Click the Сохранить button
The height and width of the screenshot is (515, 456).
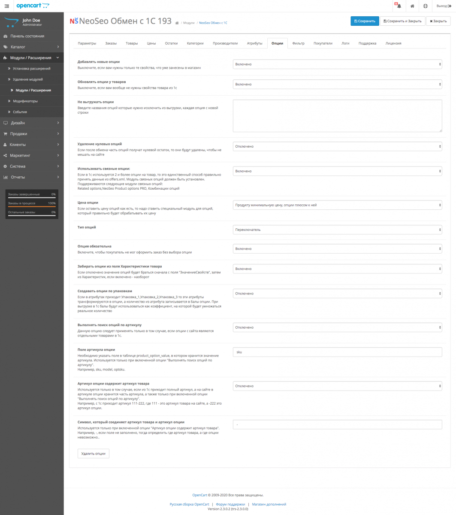tap(365, 21)
